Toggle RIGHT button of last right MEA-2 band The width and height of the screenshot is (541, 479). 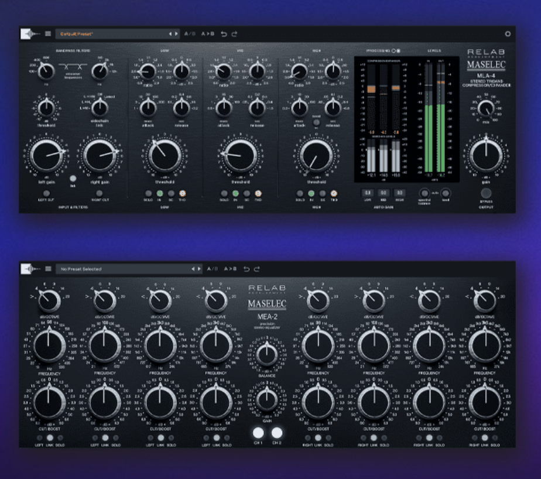(x=474, y=438)
